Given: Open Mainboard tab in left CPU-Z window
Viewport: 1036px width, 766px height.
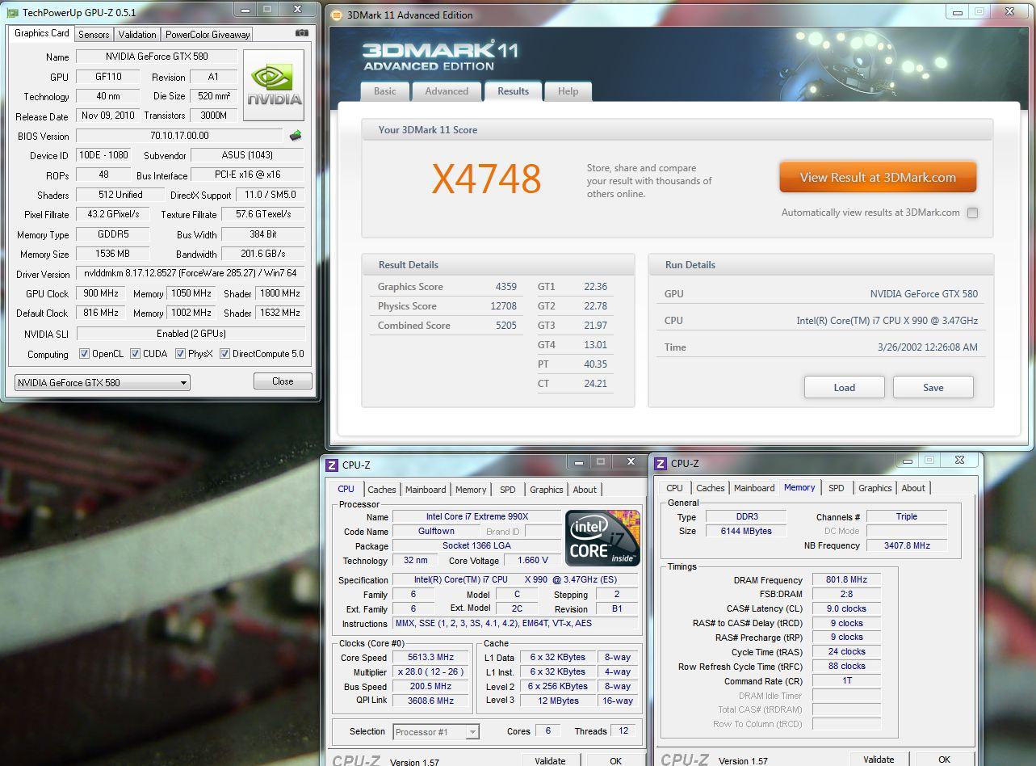Looking at the screenshot, I should [x=426, y=490].
